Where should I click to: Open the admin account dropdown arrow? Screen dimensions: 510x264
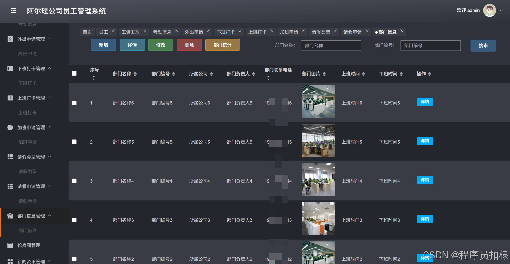coord(501,11)
